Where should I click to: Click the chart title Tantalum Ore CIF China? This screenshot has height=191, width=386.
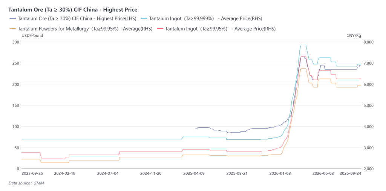73,9
